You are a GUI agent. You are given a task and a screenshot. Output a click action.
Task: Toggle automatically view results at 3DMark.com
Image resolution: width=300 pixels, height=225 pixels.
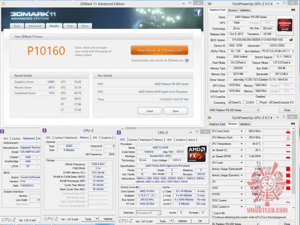[187, 61]
